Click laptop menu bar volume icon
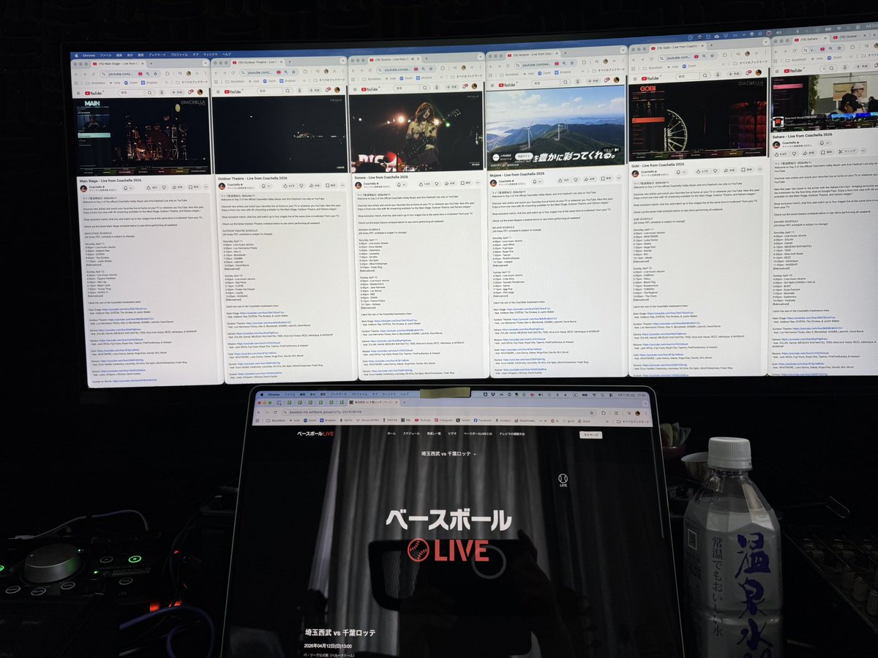This screenshot has width=878, height=658. (x=540, y=394)
